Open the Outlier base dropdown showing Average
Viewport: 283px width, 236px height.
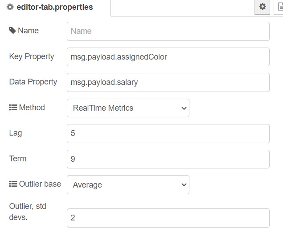[x=128, y=185]
